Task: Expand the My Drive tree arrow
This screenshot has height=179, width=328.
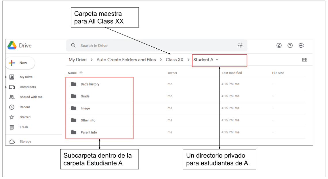Action: (x=6, y=77)
